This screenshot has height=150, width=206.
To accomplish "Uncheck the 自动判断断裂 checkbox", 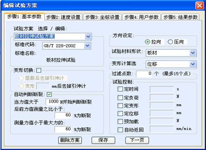I will click(x=49, y=94).
